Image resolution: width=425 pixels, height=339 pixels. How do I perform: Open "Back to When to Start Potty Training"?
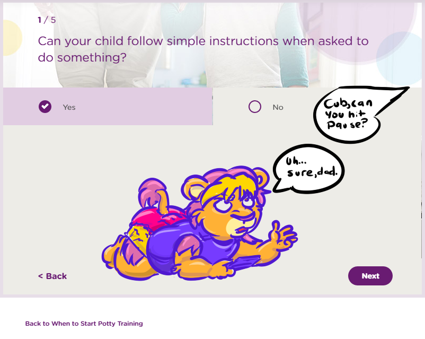point(84,323)
